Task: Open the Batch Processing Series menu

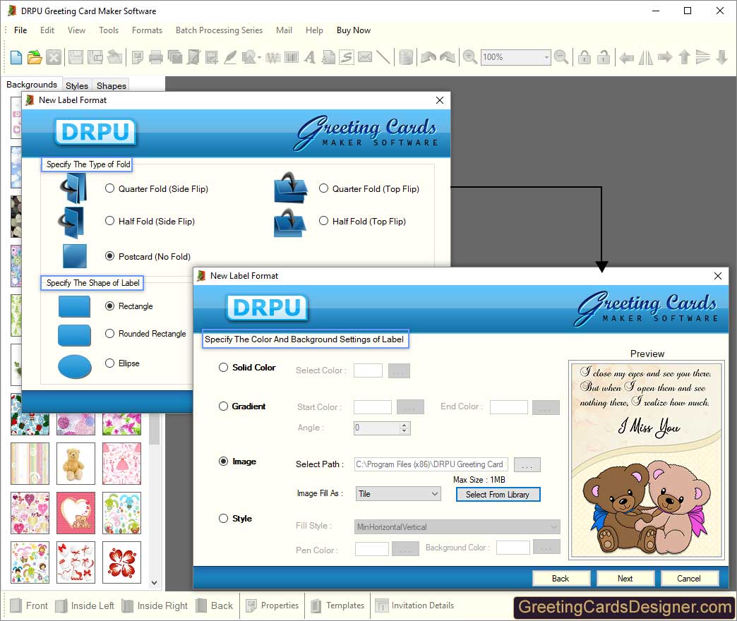Action: click(x=219, y=30)
